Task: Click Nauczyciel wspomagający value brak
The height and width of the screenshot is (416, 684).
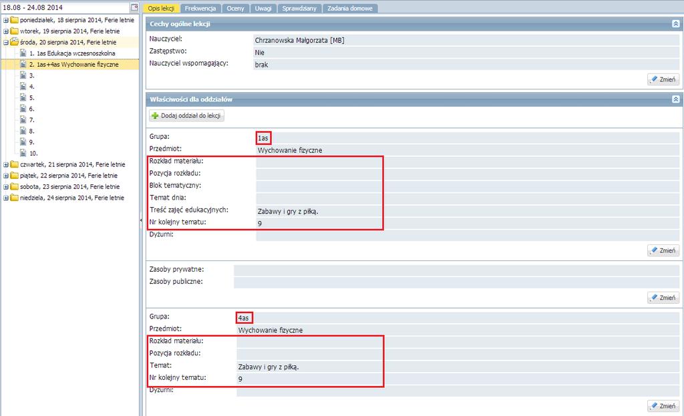Action: point(261,65)
